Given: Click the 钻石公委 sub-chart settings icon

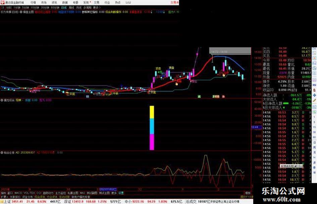Looking at the screenshot, I should (x=2, y=153).
